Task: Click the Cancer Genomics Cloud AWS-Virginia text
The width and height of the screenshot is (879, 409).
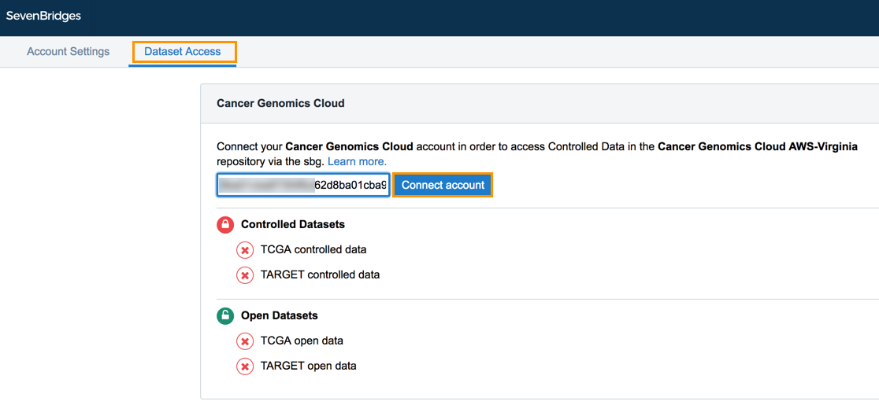Action: pyautogui.click(x=757, y=146)
